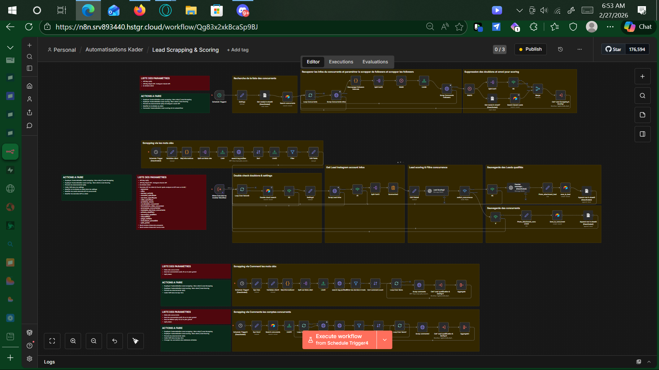This screenshot has height=370, width=659.
Task: Open workflow history clock icon
Action: click(560, 49)
